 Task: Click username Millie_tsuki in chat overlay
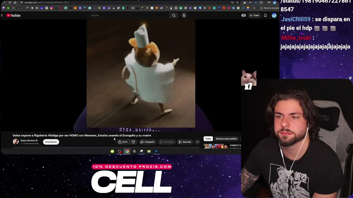pyautogui.click(x=296, y=38)
